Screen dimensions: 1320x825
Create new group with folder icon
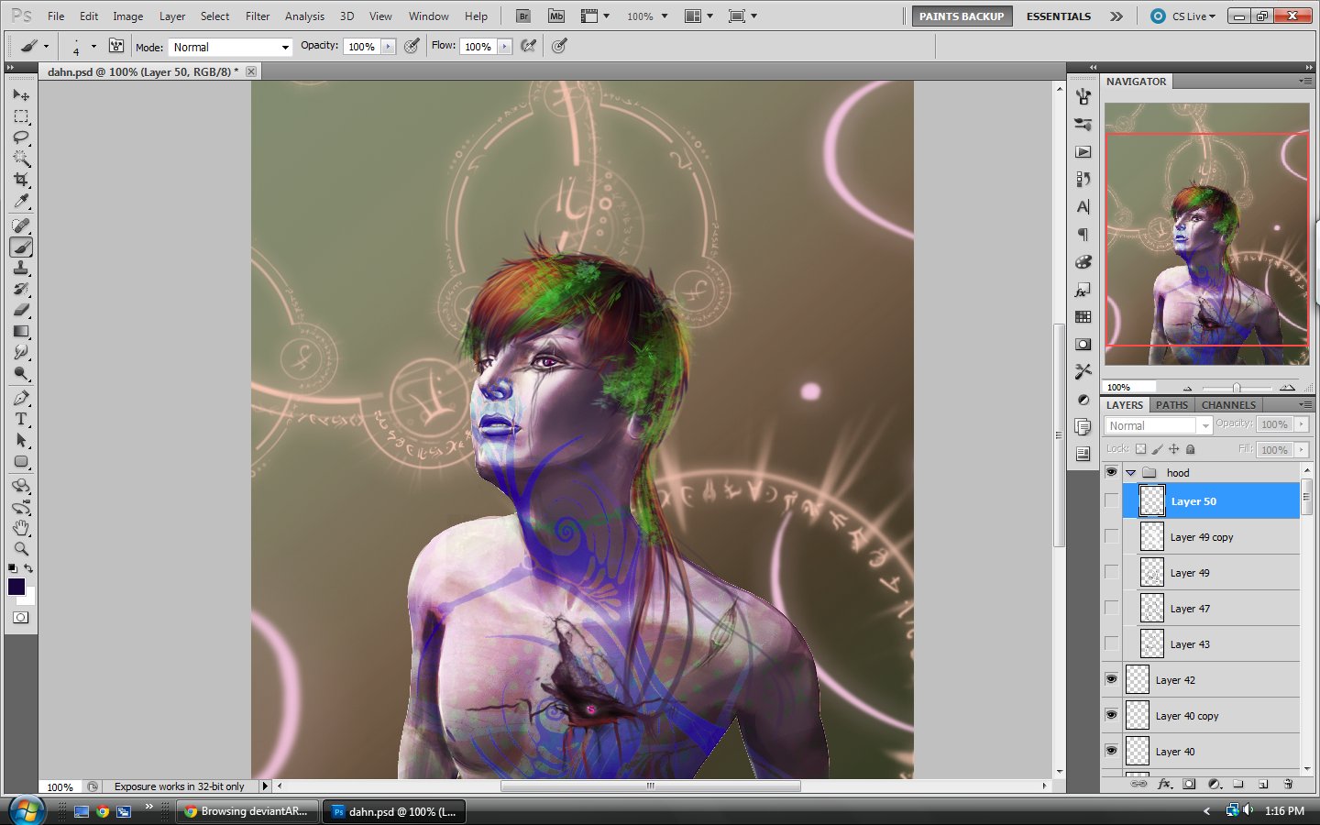[x=1238, y=784]
